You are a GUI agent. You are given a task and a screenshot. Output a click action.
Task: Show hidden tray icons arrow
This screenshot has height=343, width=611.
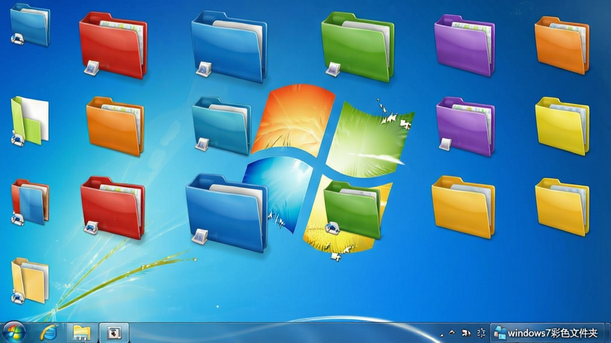pos(442,335)
